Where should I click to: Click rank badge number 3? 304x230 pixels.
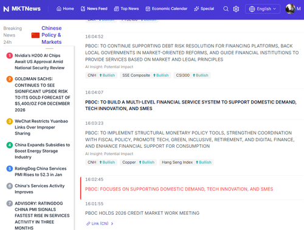(10, 121)
